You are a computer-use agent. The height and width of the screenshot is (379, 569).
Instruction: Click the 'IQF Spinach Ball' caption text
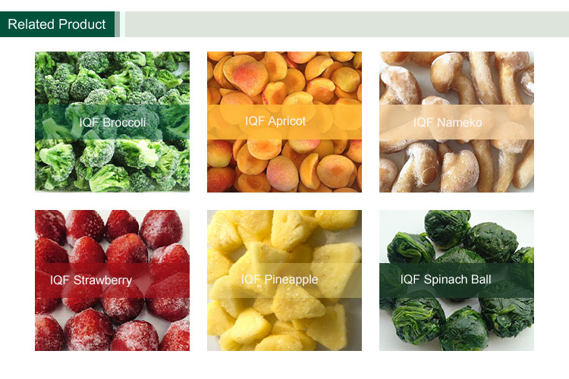445,279
